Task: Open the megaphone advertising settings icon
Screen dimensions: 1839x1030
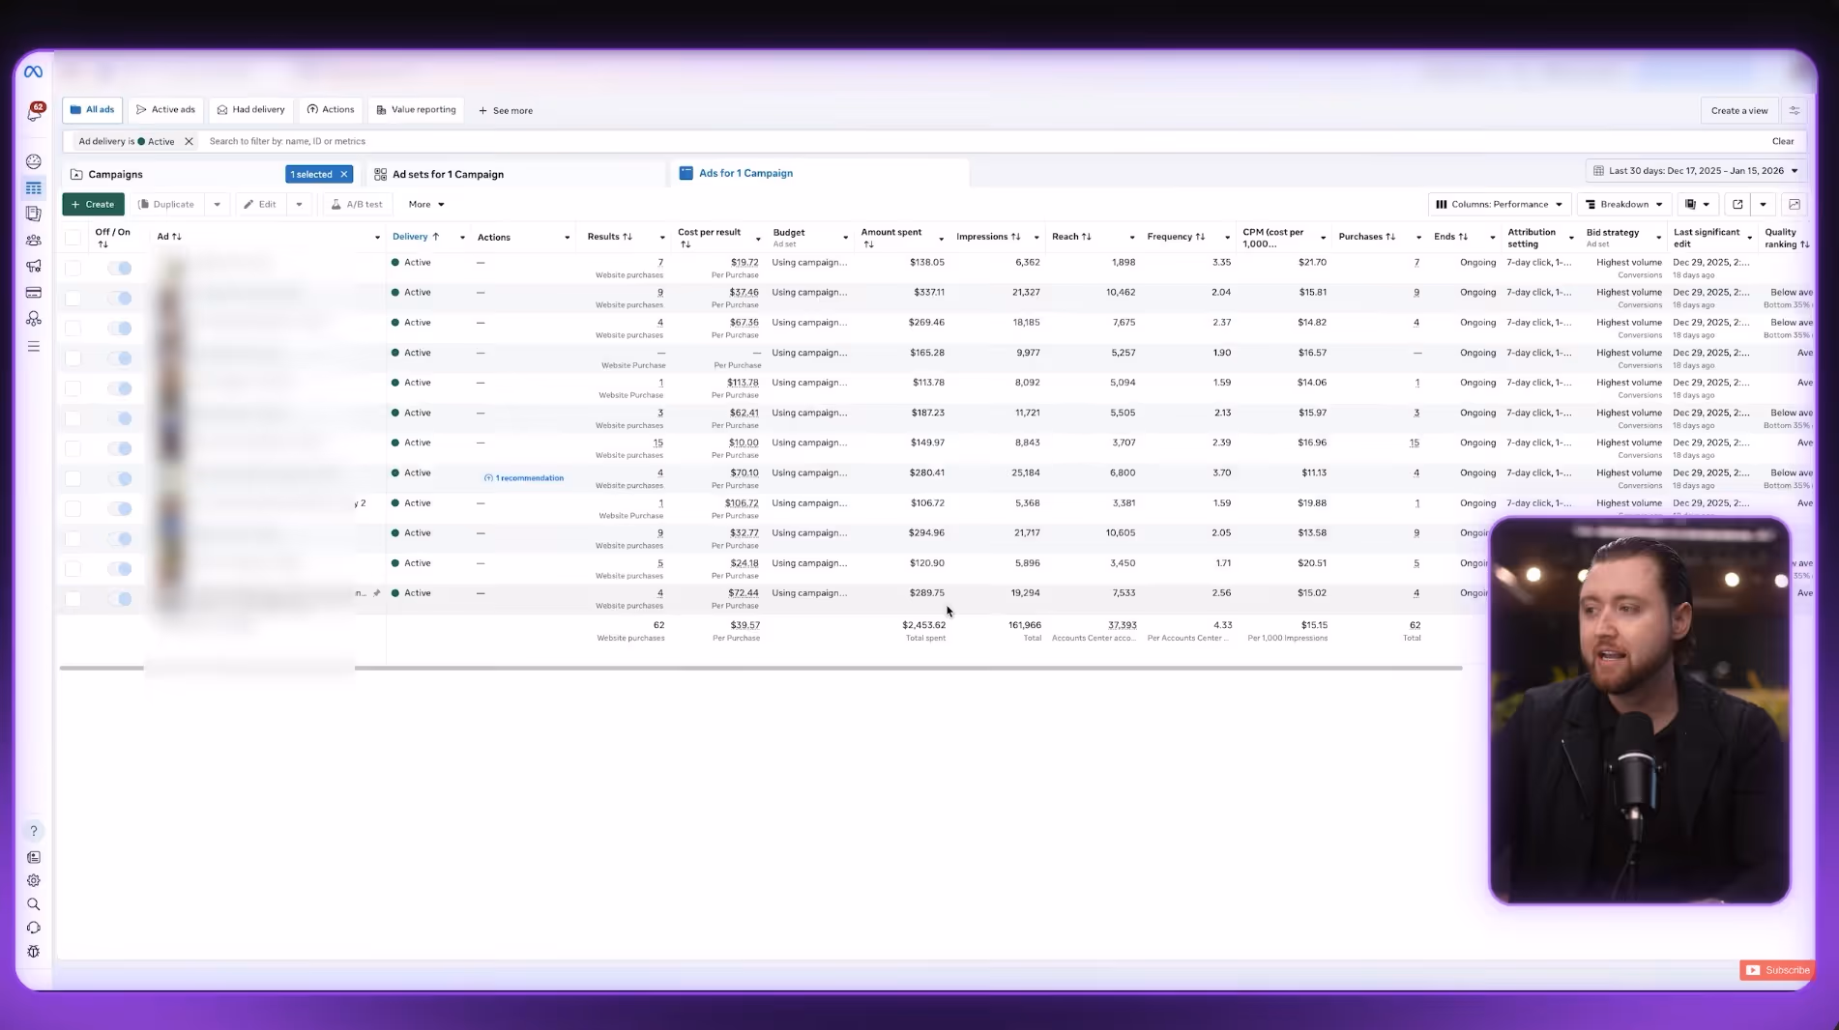Action: (34, 266)
